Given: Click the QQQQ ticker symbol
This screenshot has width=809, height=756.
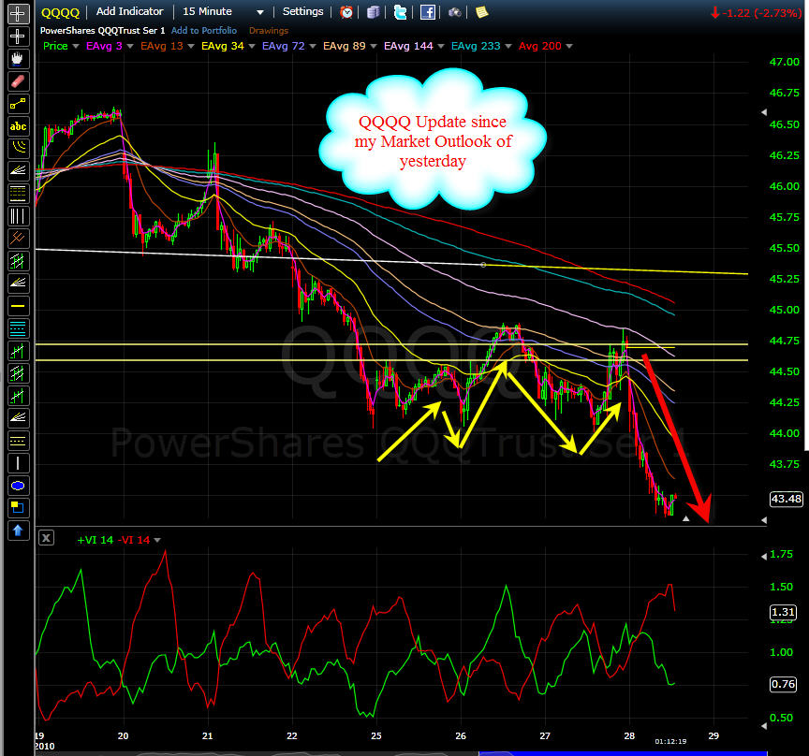Looking at the screenshot, I should [60, 12].
